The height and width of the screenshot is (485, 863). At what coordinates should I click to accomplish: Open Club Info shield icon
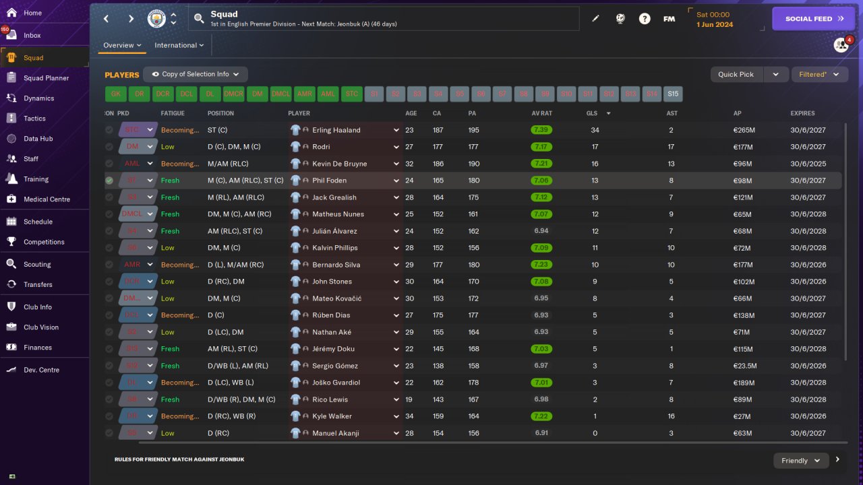tap(11, 307)
